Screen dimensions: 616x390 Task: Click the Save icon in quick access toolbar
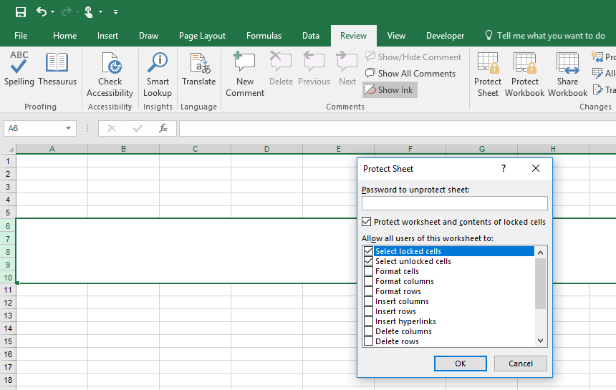(x=21, y=12)
